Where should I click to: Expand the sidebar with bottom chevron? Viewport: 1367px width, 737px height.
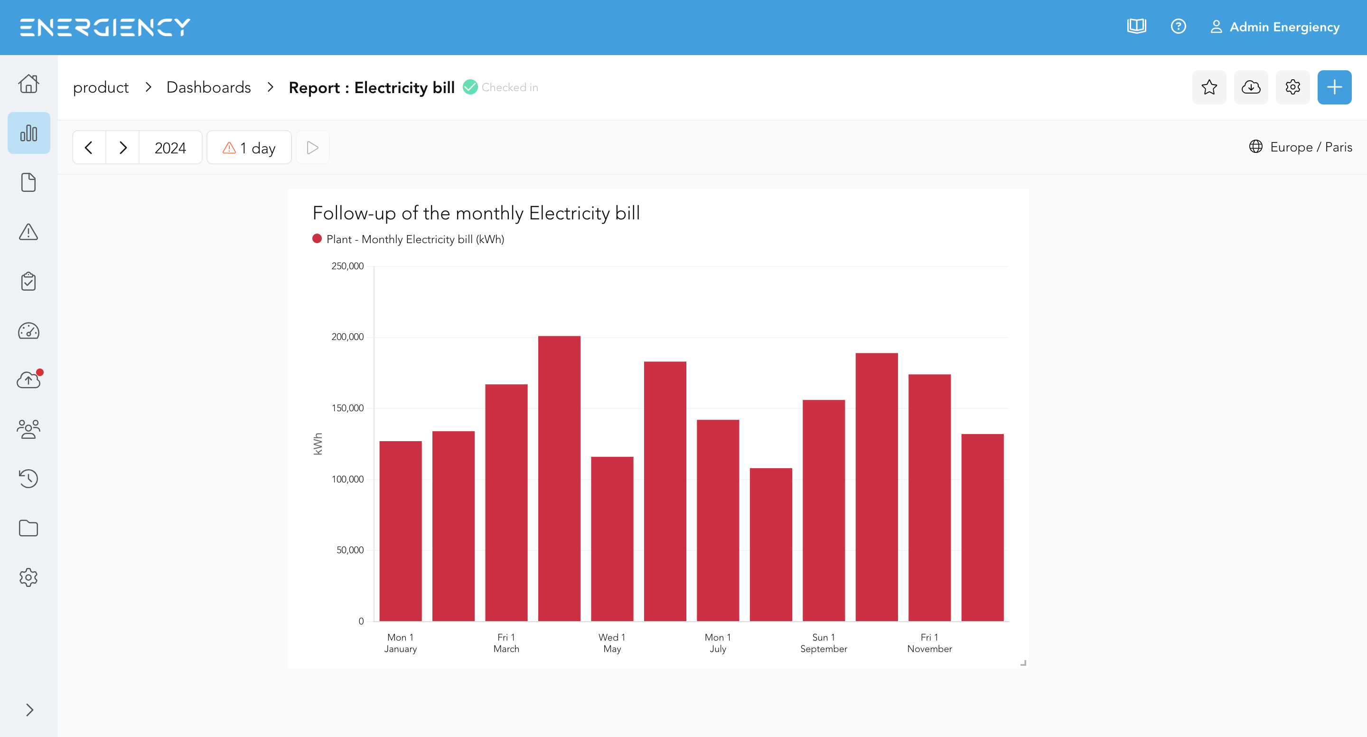(x=30, y=710)
